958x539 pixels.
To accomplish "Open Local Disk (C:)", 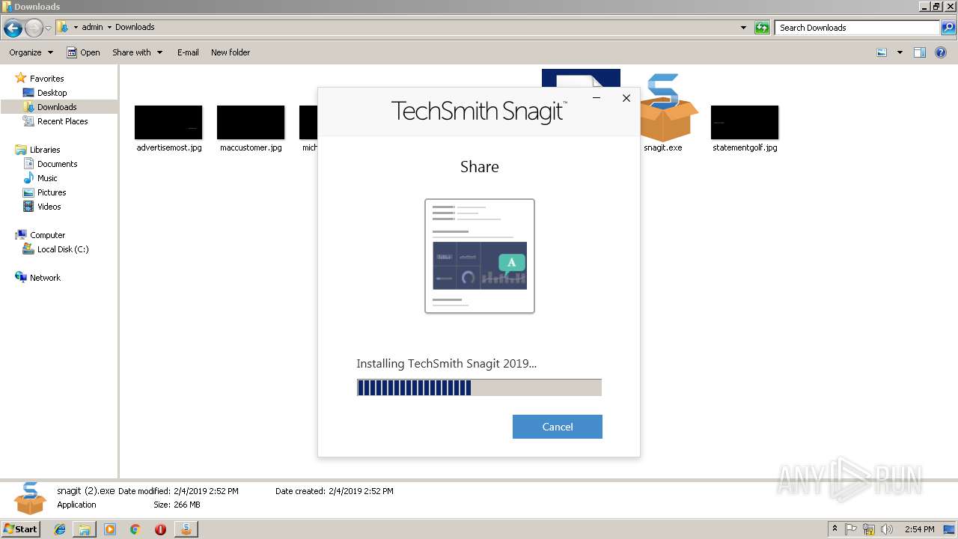I will point(63,249).
